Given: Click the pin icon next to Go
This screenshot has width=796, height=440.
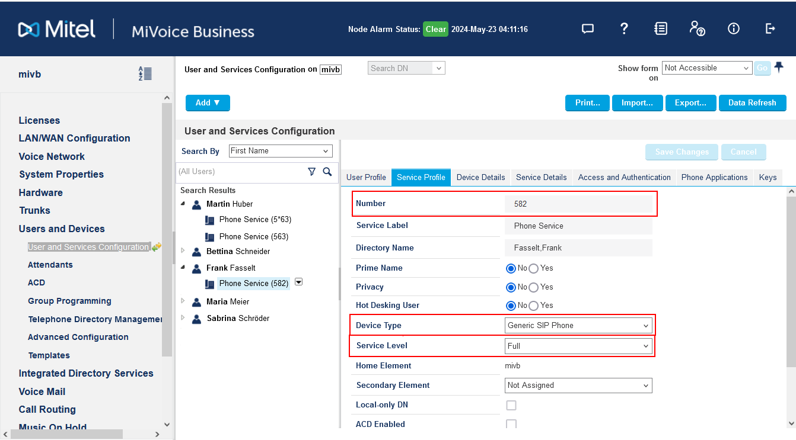Looking at the screenshot, I should coord(779,68).
